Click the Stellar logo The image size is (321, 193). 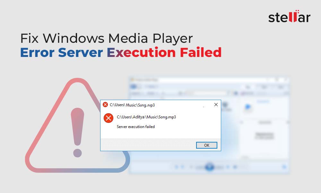tap(289, 16)
